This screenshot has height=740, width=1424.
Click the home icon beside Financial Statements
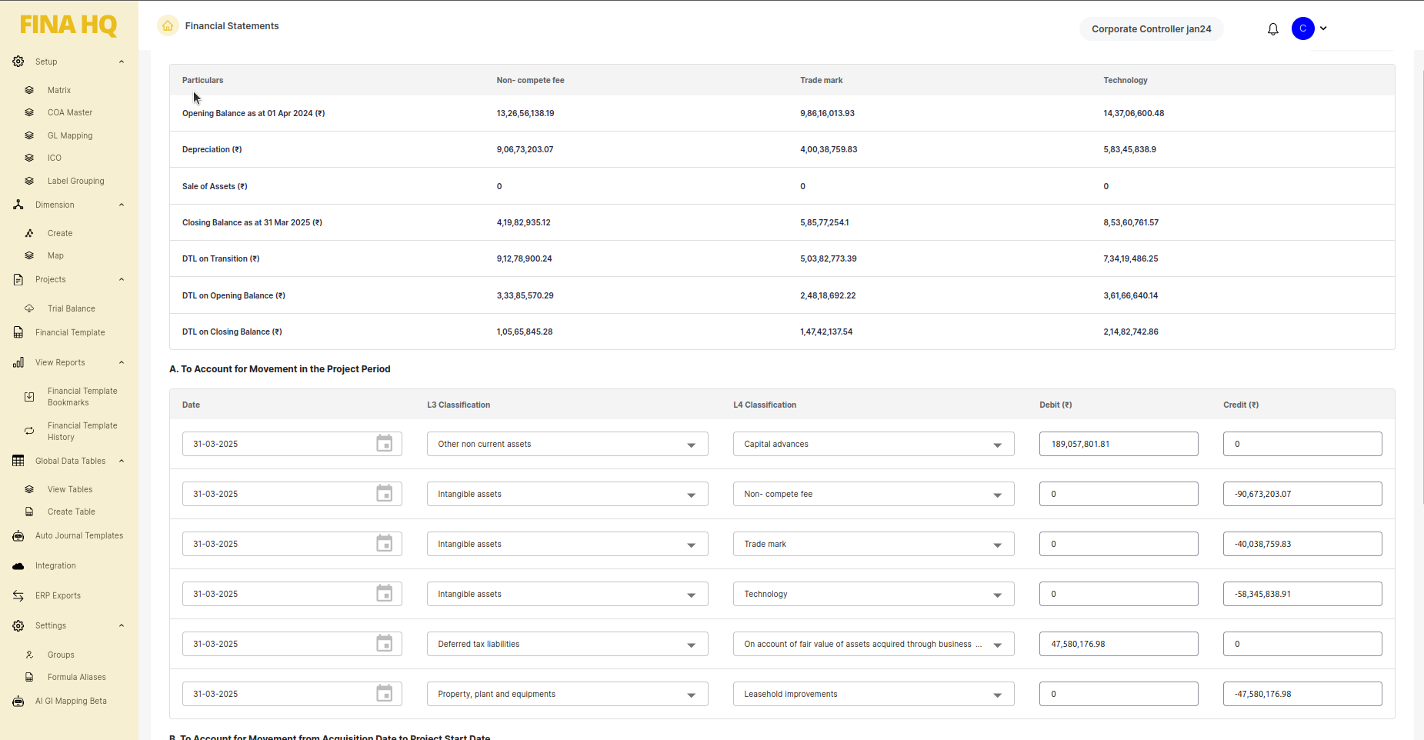pyautogui.click(x=168, y=26)
